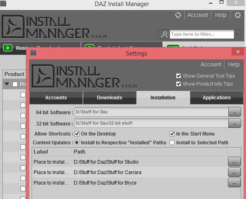The image size is (246, 199).
Task: Browse path for Stuff for Carrara row
Action: point(234,172)
